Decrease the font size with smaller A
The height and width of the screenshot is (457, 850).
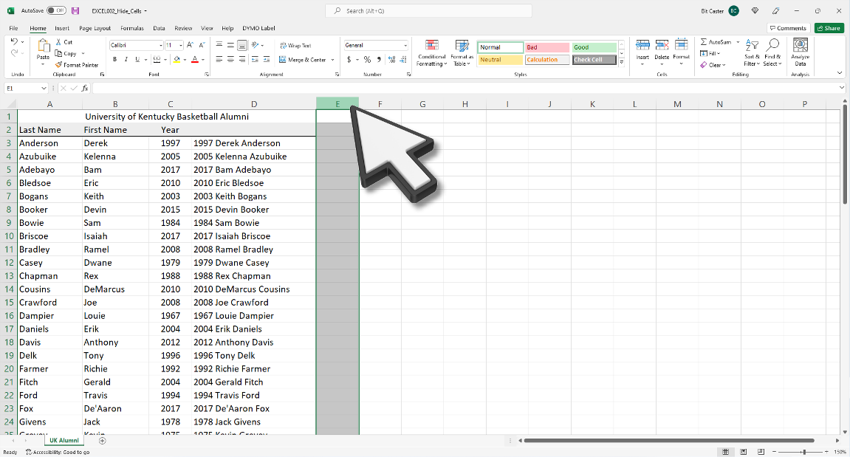click(202, 45)
